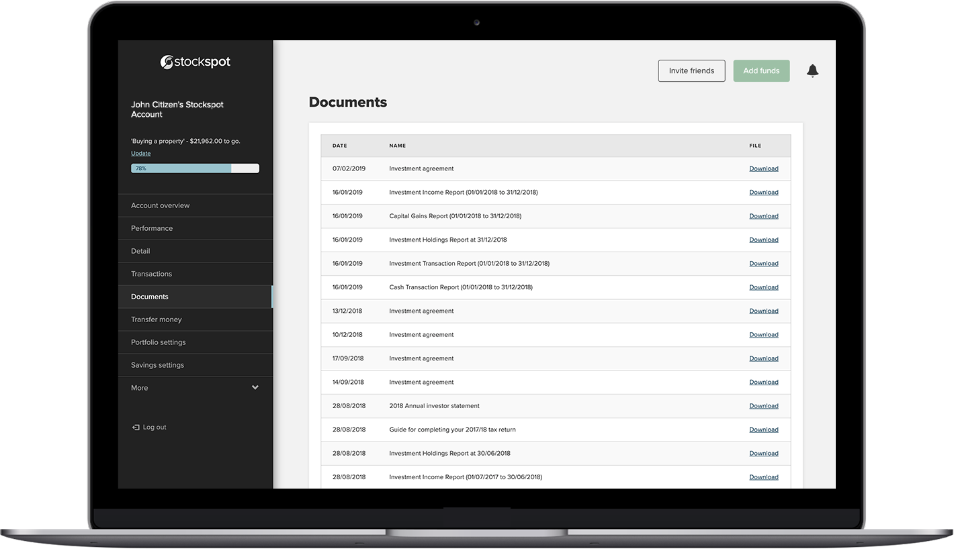Click the Invite friends button

pos(691,70)
